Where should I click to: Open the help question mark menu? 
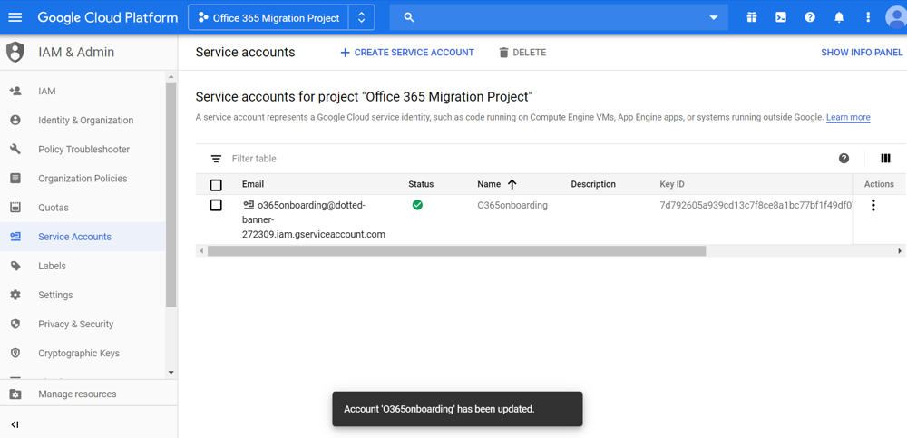click(x=810, y=17)
